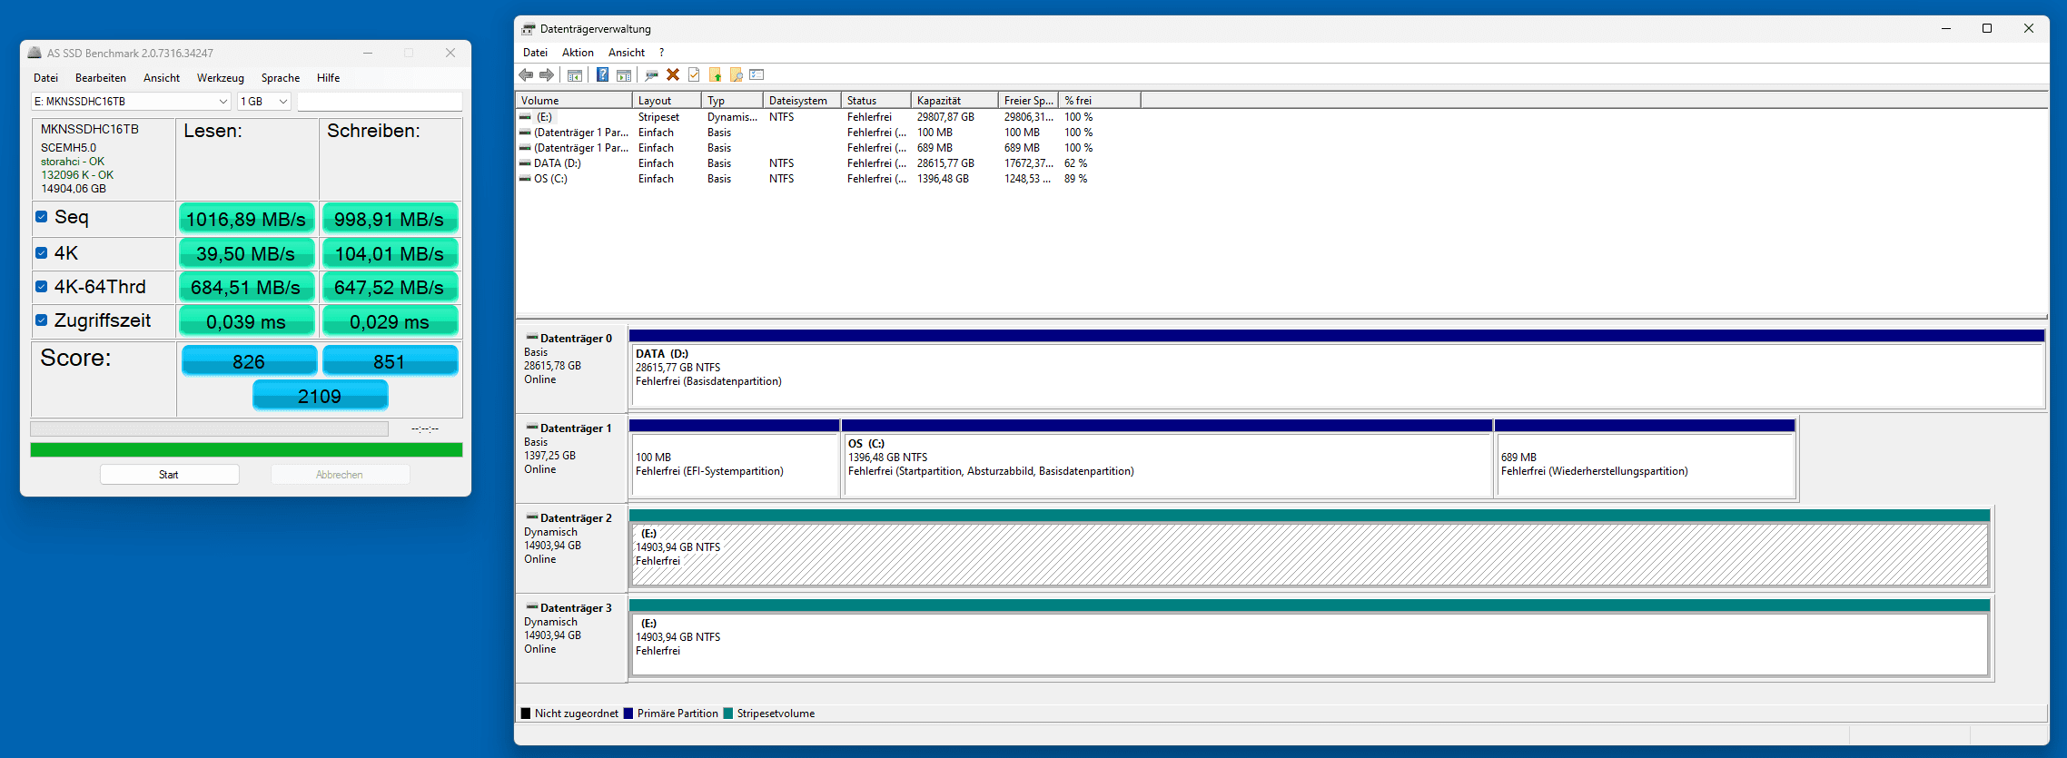Click the document checkmark properties icon
This screenshot has width=2067, height=758.
pyautogui.click(x=694, y=74)
